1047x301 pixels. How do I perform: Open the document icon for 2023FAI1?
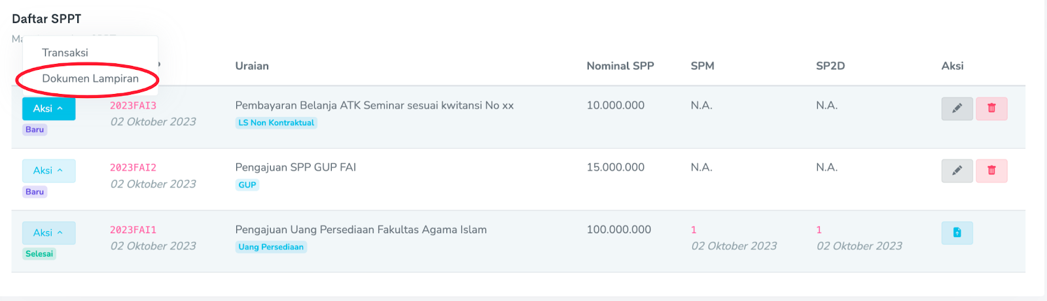pos(957,232)
